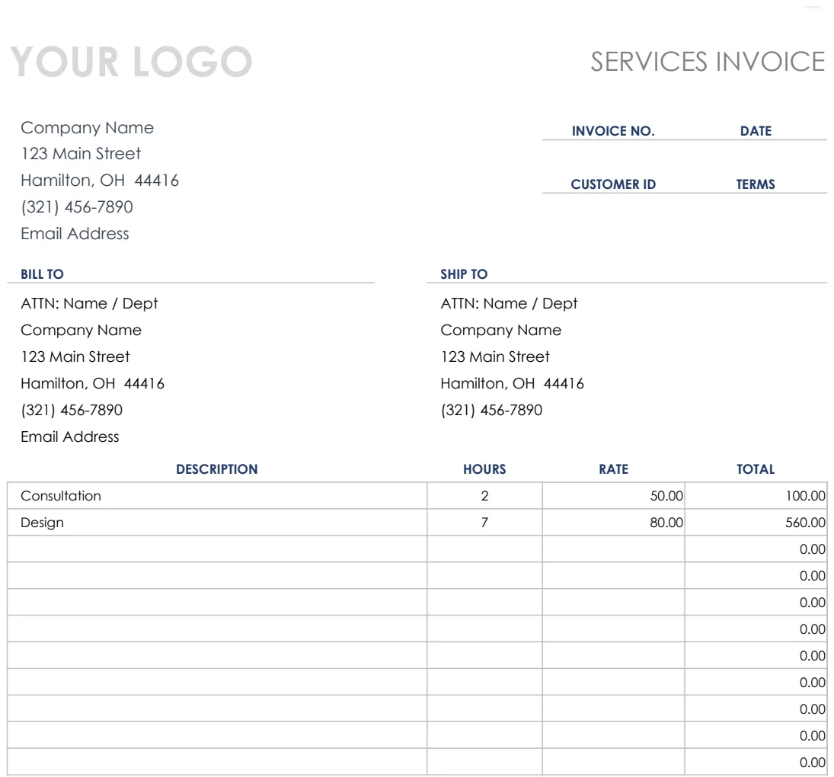This screenshot has width=834, height=777.
Task: Click phone (321) 456-7890 under Ship To
Action: click(491, 410)
